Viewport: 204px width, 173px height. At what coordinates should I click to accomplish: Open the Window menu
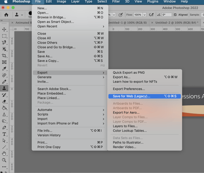point(170,1)
